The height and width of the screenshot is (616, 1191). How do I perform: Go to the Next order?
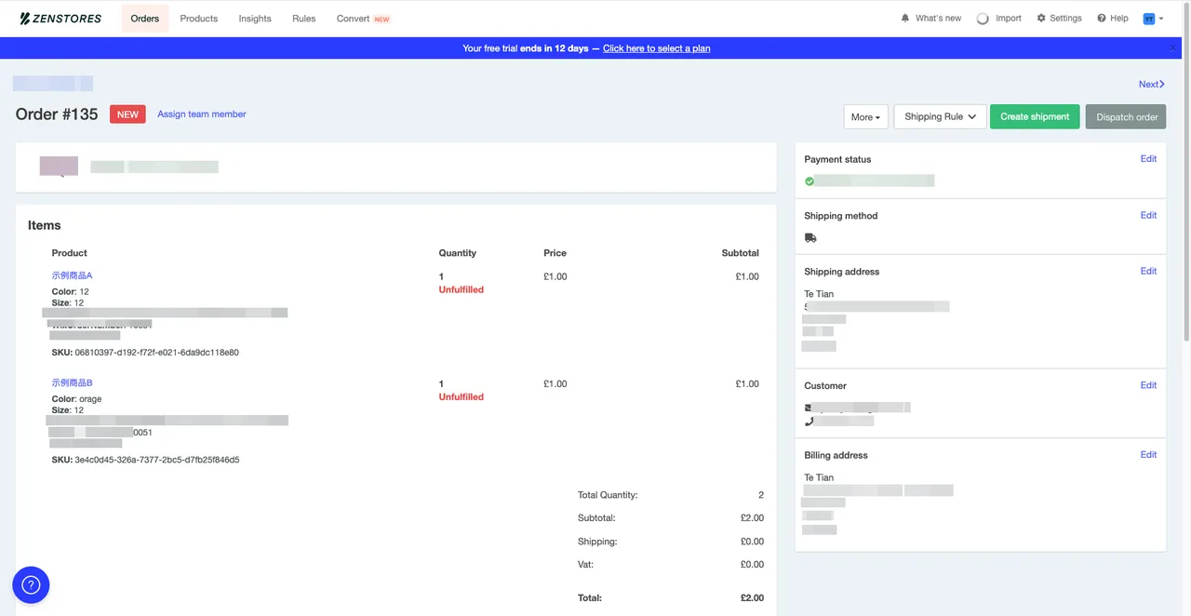(1151, 85)
